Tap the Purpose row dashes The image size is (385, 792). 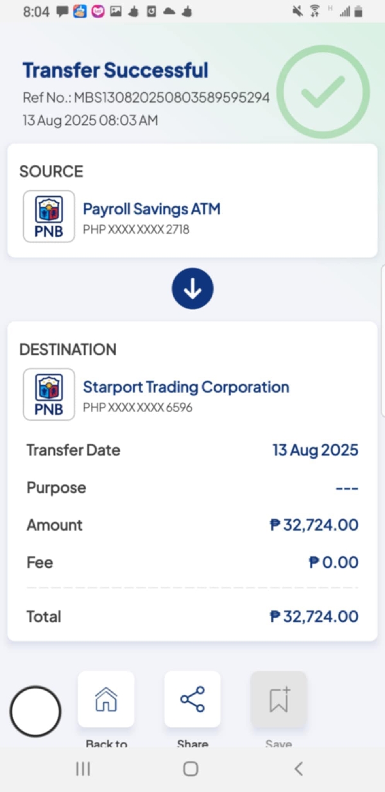pos(346,488)
